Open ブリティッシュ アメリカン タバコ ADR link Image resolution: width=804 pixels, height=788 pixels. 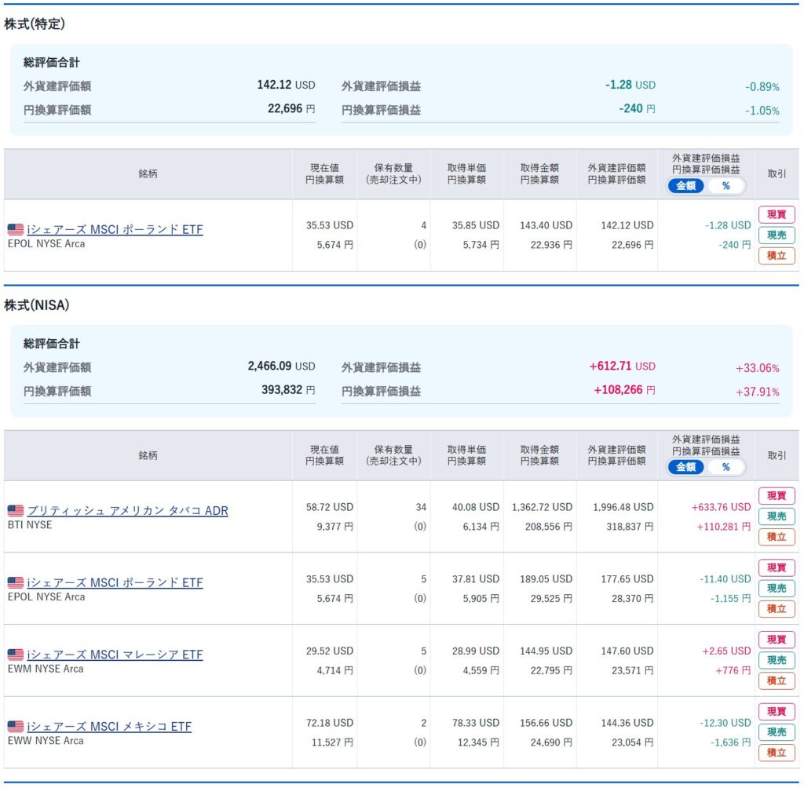[x=127, y=511]
